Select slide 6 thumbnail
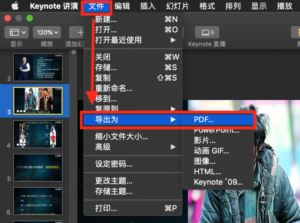This screenshot has height=223, width=300. [38, 201]
